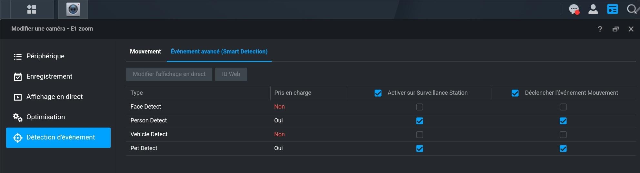Open the notifications chat bubble icon
The height and width of the screenshot is (173, 640).
click(x=574, y=9)
